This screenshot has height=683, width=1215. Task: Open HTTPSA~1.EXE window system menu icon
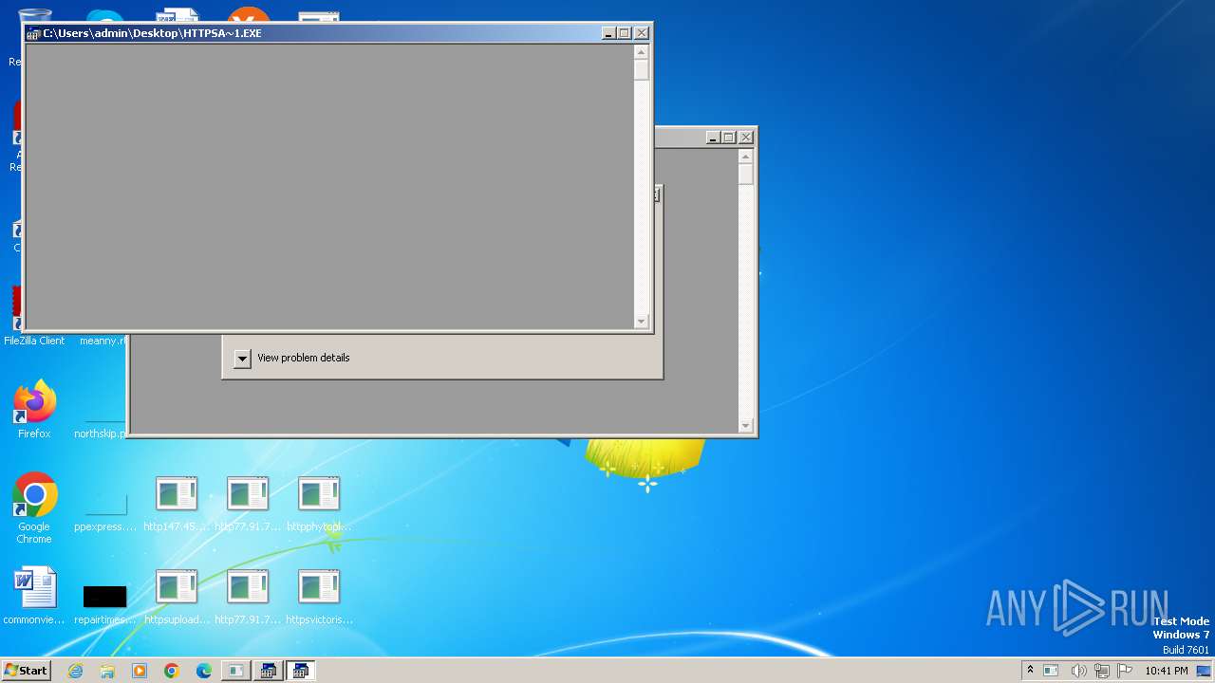point(33,33)
